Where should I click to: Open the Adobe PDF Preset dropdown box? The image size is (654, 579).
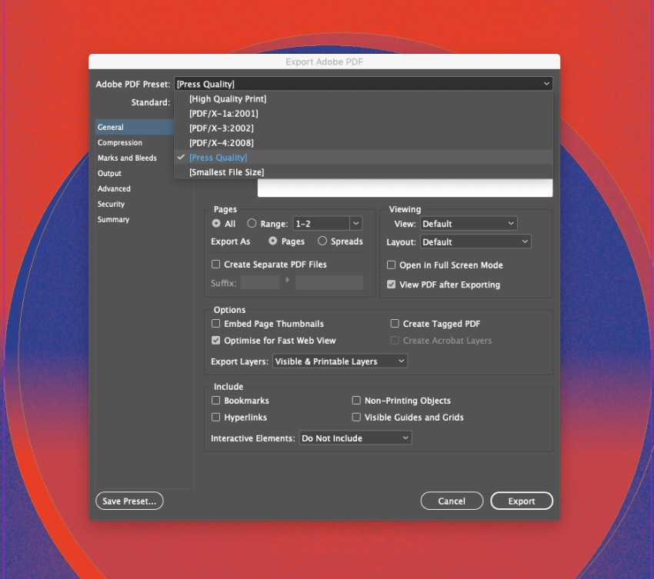[363, 84]
